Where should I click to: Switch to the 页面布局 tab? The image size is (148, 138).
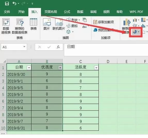tap(51, 12)
